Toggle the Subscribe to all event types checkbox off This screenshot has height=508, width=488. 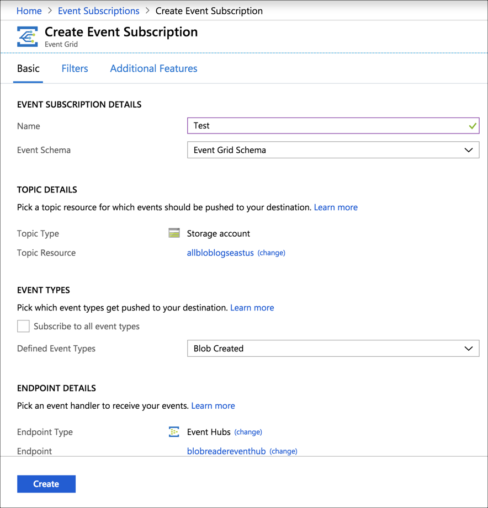point(23,326)
